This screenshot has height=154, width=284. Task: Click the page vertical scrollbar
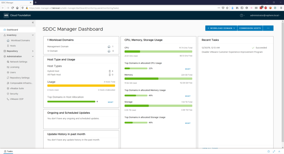pos(283,82)
